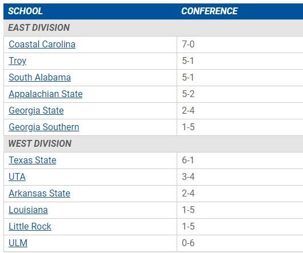
Task: Open the South Alabama team link
Action: 39,78
